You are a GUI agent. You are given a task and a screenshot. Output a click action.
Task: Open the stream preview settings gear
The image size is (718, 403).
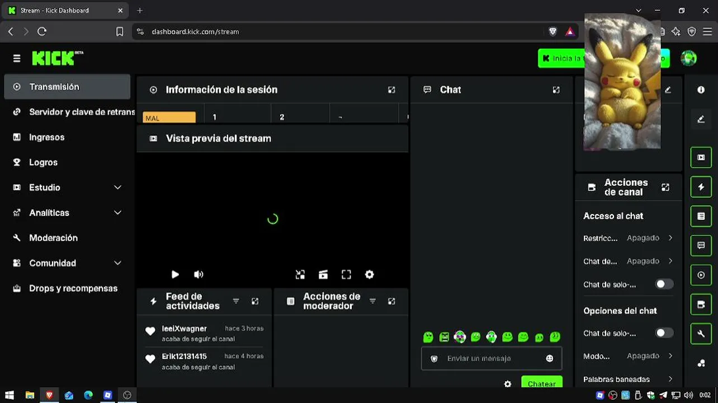tap(369, 274)
